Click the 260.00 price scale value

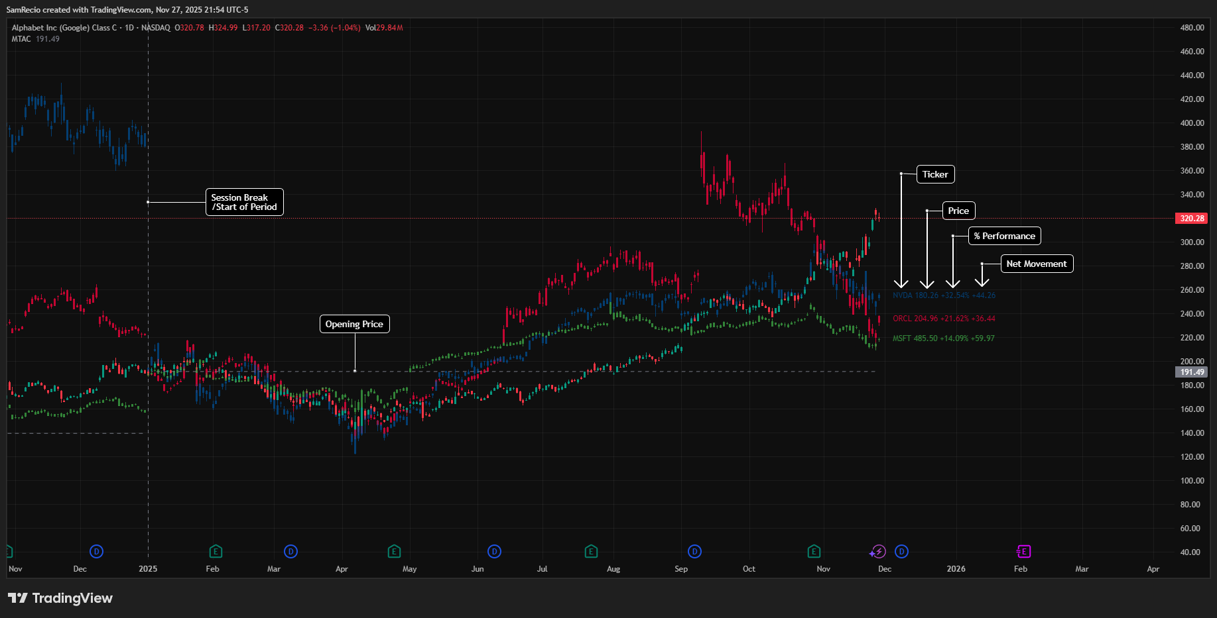point(1192,290)
